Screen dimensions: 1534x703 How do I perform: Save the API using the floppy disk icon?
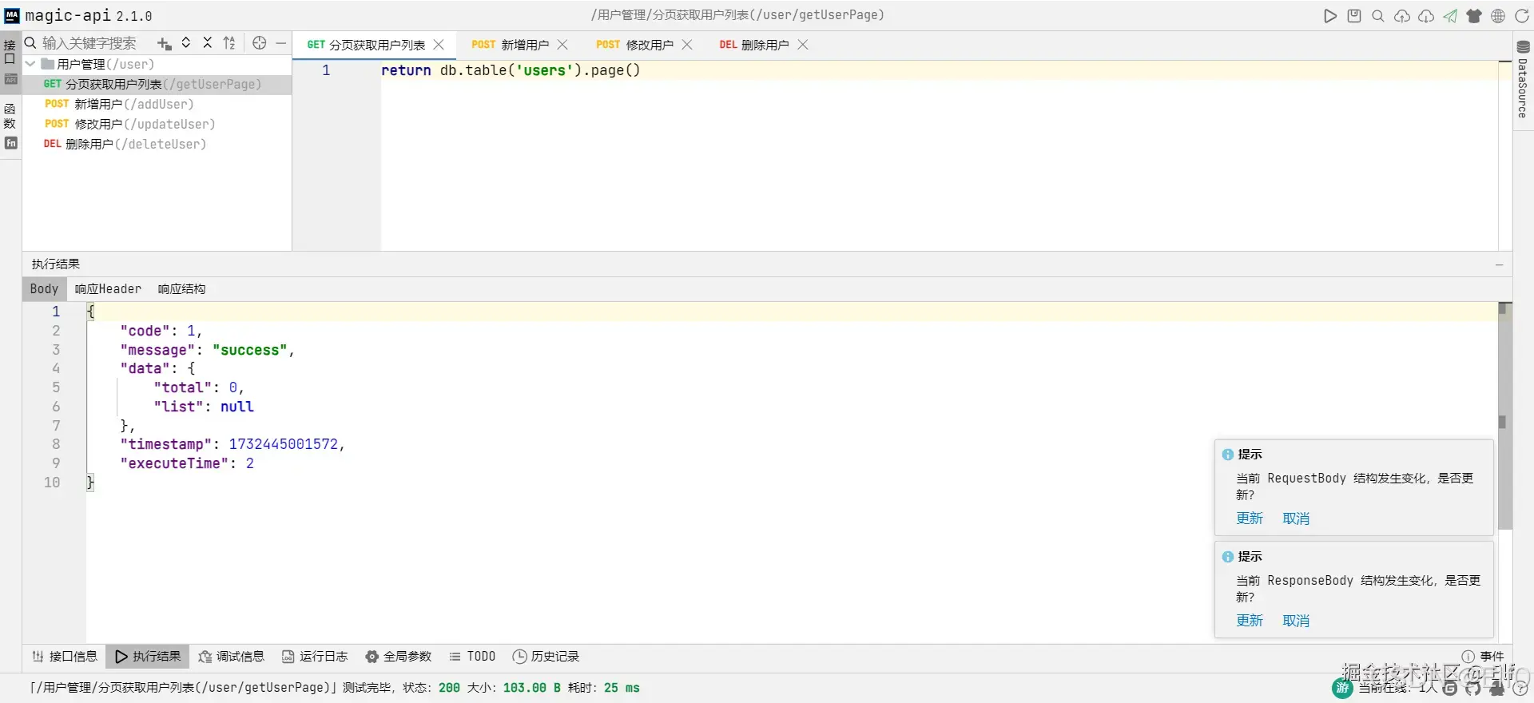tap(1354, 16)
